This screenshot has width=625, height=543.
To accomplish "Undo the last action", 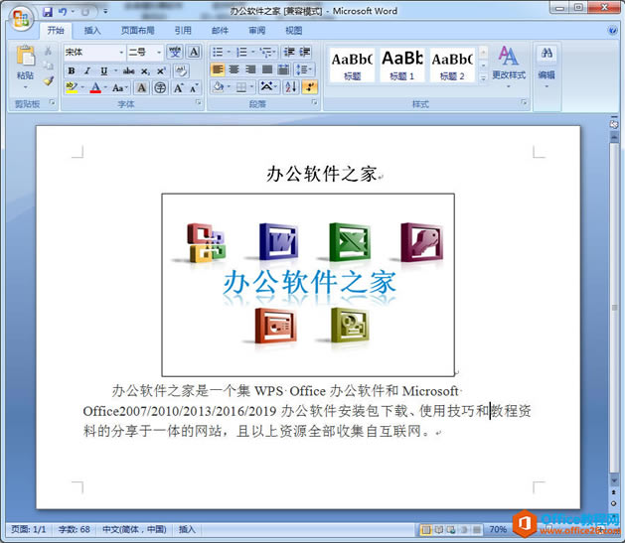I will tap(63, 12).
